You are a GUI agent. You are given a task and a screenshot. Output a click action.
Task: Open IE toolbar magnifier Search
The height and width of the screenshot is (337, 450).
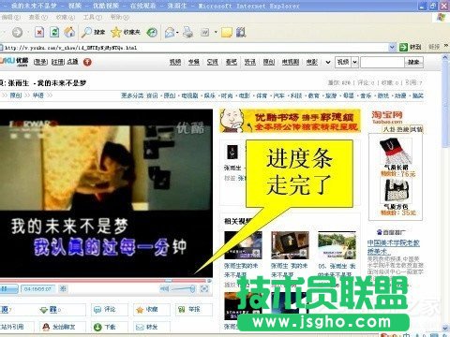point(93,32)
